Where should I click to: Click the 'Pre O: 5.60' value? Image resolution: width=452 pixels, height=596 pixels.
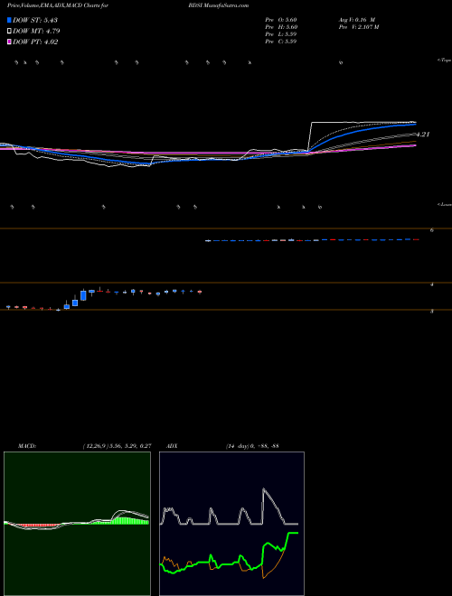281,20
